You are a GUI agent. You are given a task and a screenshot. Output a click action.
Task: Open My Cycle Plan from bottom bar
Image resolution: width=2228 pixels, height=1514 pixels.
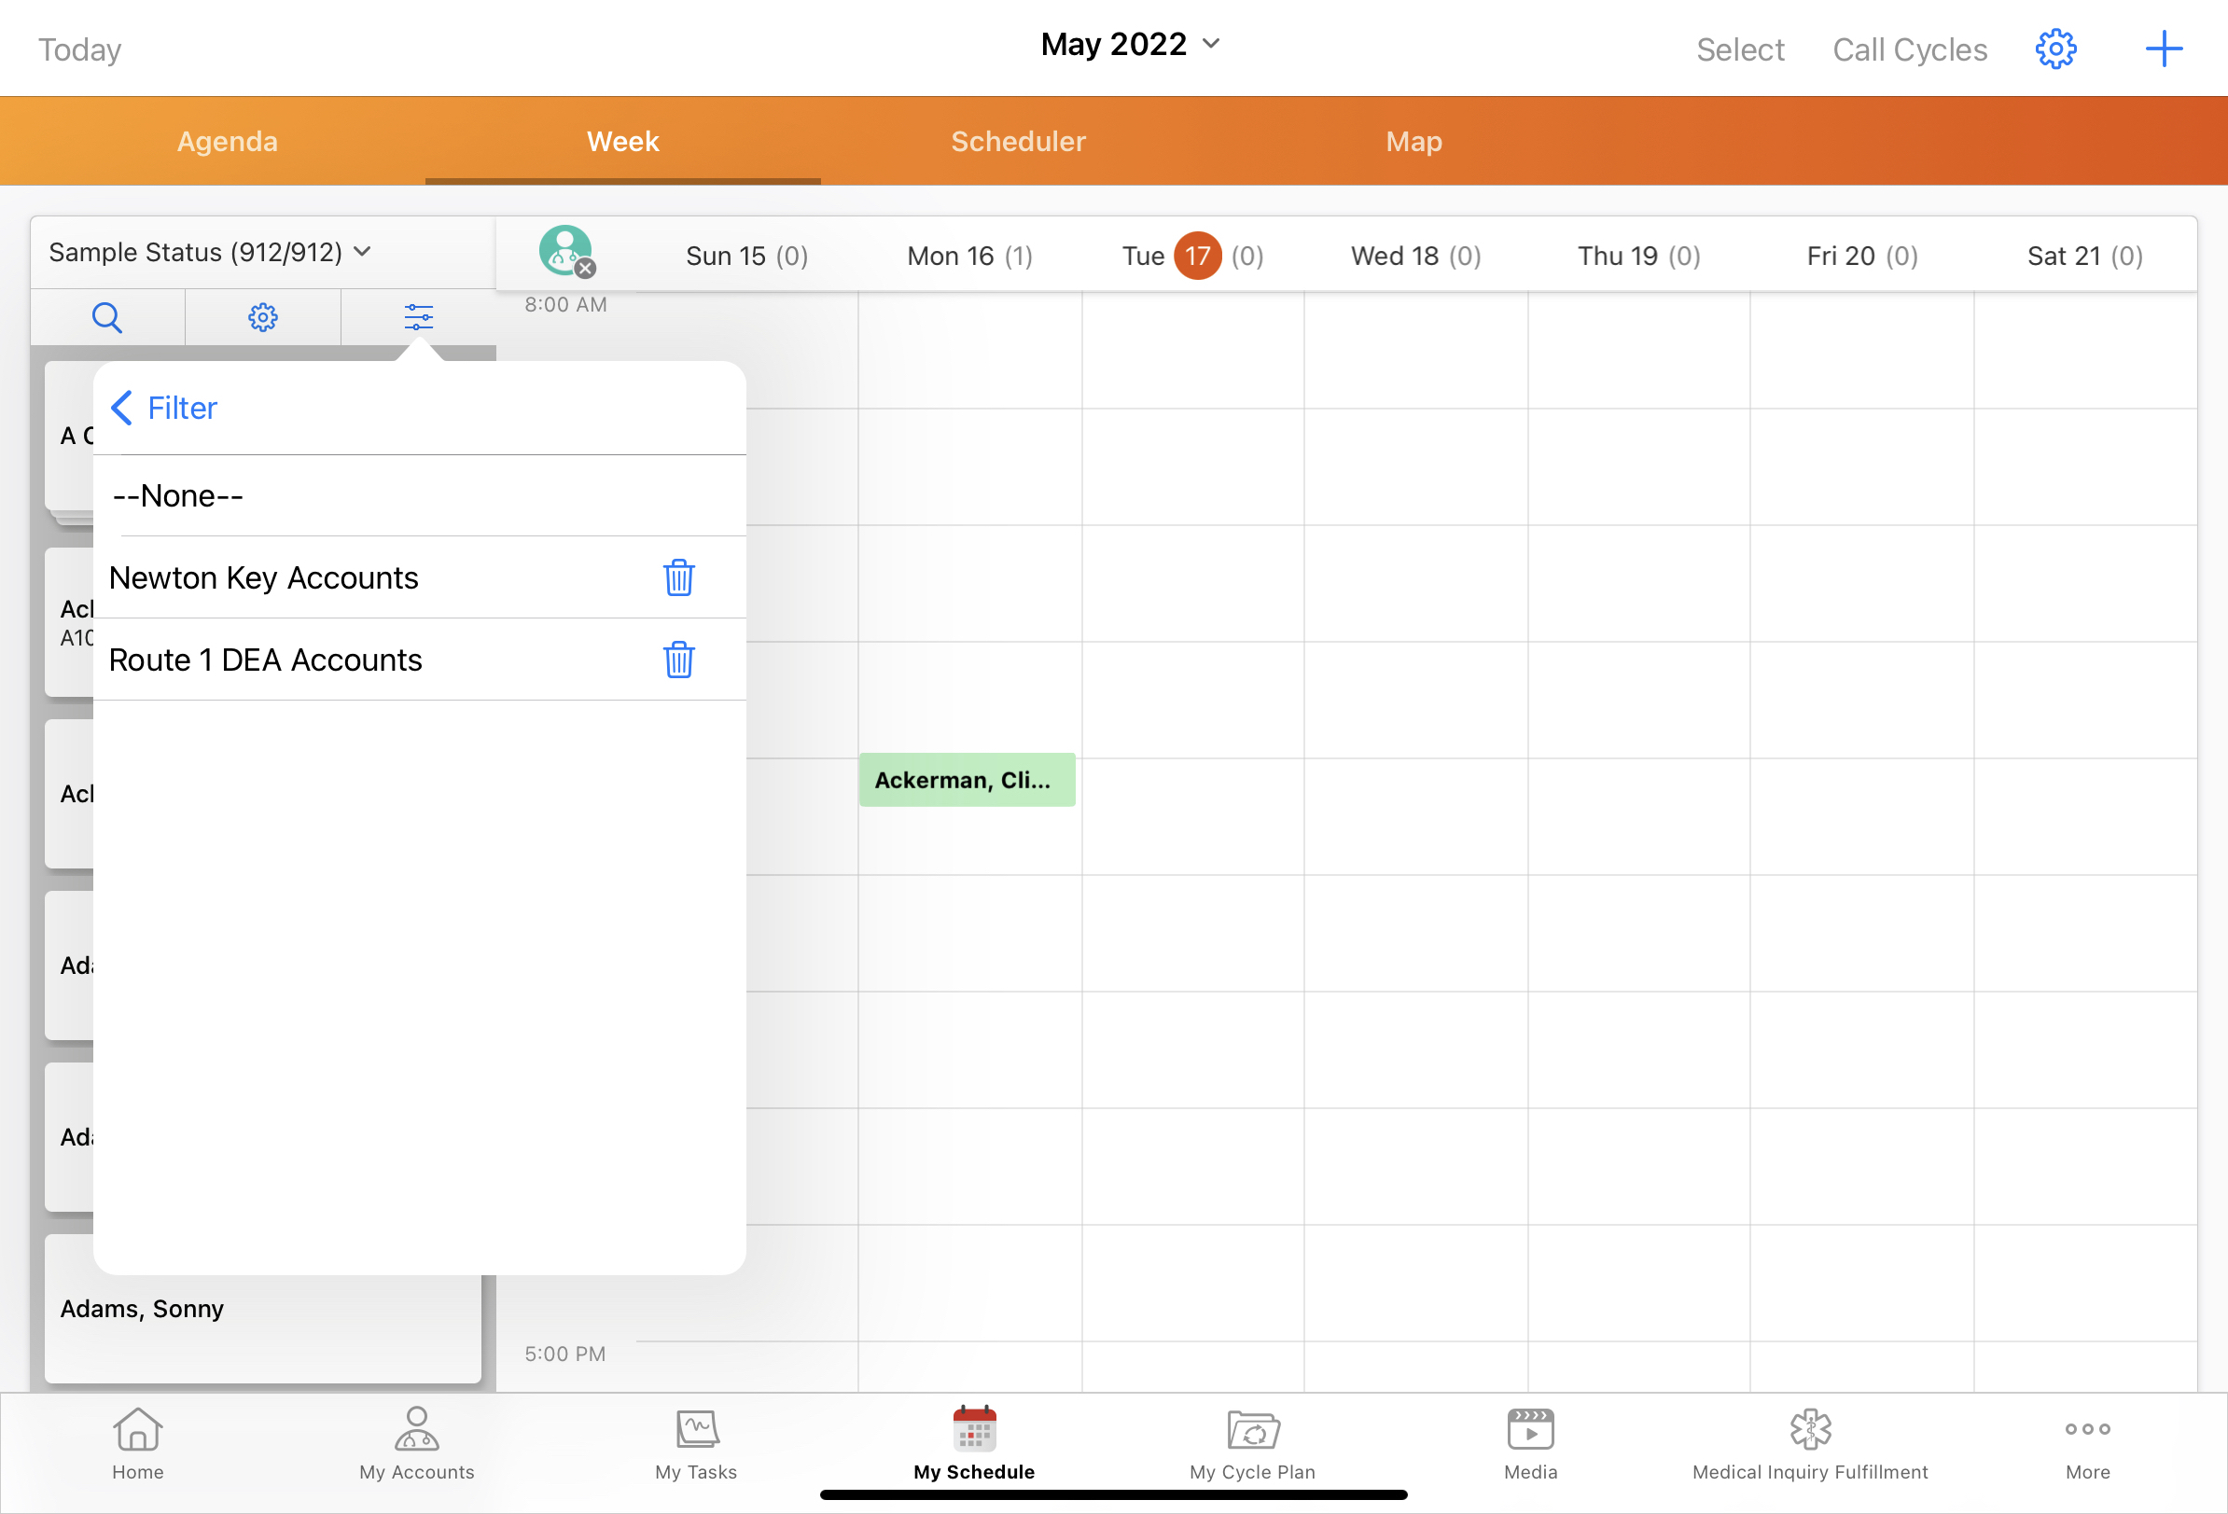1252,1443
